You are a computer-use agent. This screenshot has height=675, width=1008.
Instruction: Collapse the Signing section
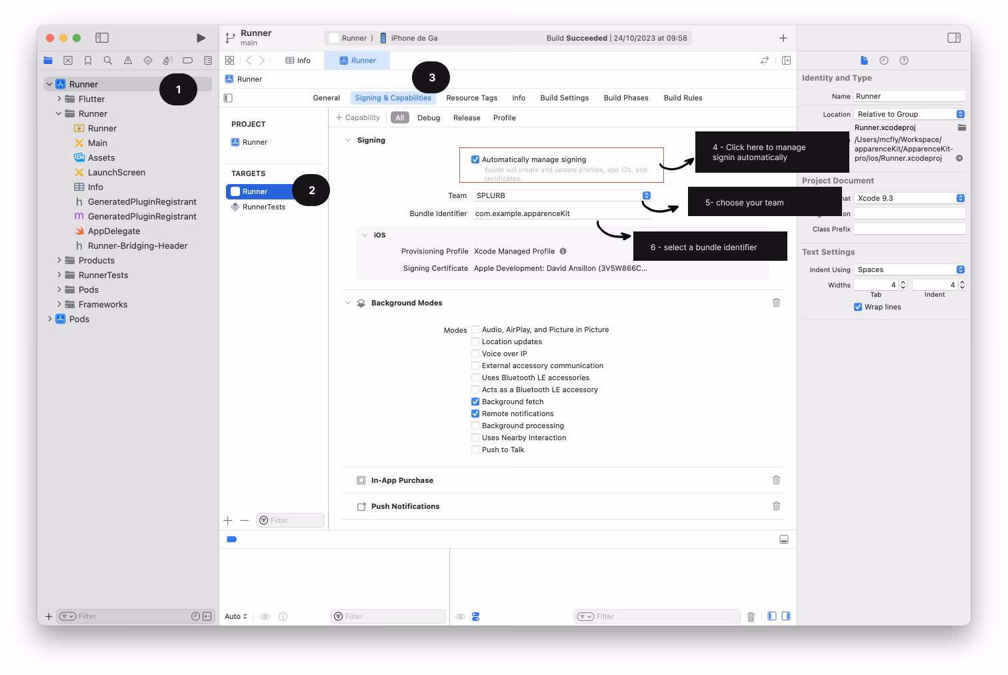[348, 140]
